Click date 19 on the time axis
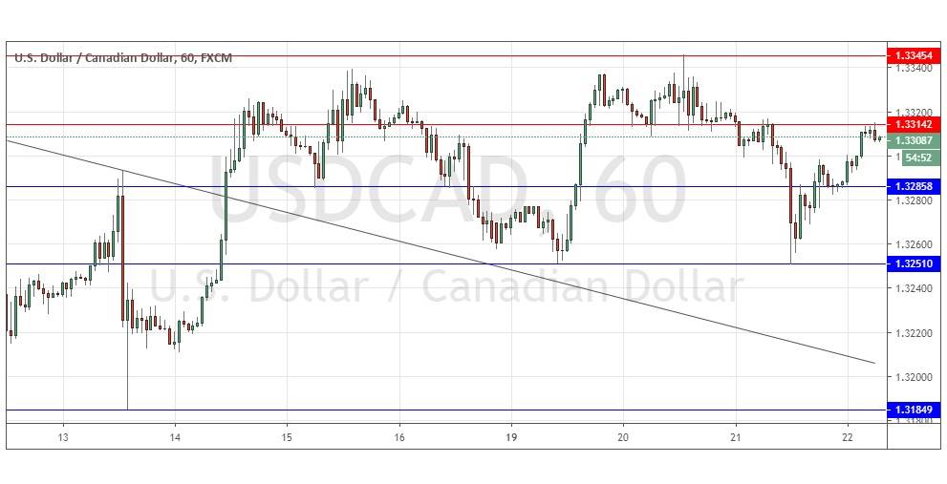The height and width of the screenshot is (484, 947). coord(511,434)
